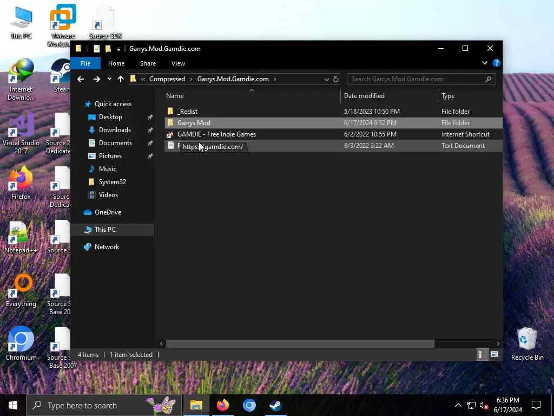
Task: Open Firefox desktop shortcut
Action: point(21,183)
